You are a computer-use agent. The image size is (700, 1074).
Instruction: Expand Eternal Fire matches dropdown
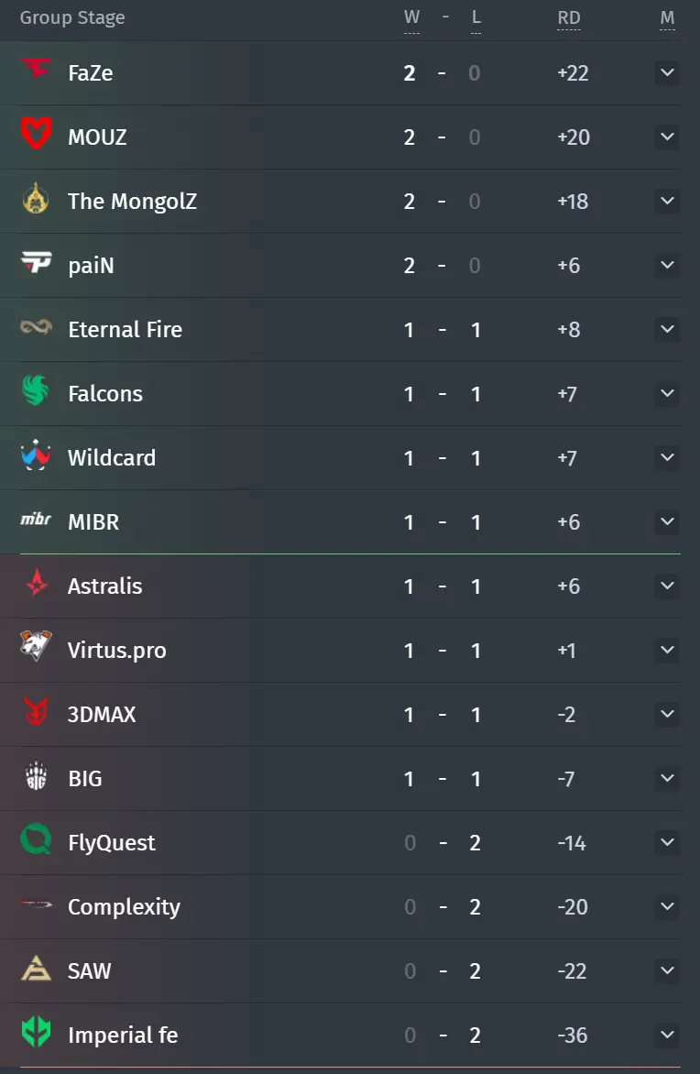667,330
